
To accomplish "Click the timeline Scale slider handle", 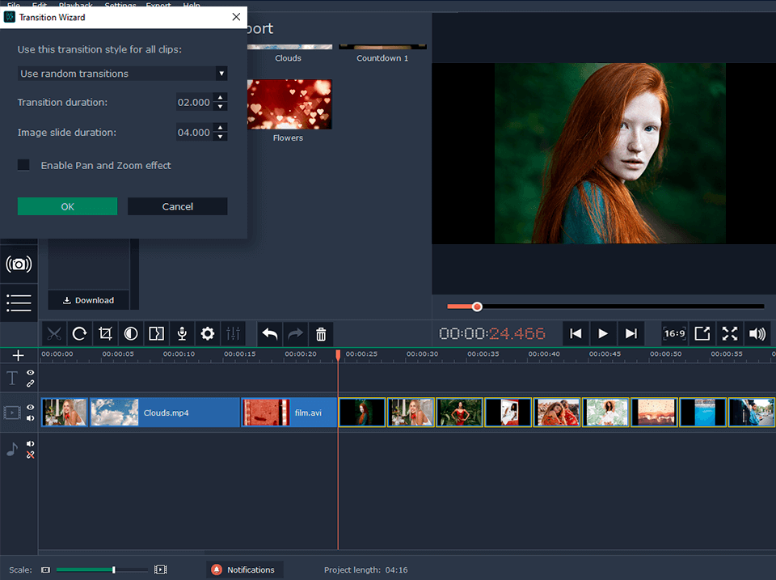I will tap(113, 570).
